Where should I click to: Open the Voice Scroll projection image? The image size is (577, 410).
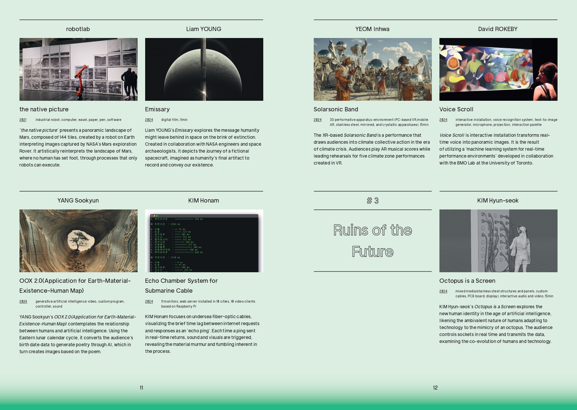click(x=498, y=69)
